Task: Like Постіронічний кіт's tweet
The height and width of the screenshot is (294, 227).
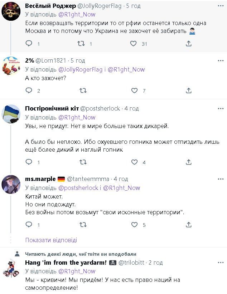Action: point(134,162)
